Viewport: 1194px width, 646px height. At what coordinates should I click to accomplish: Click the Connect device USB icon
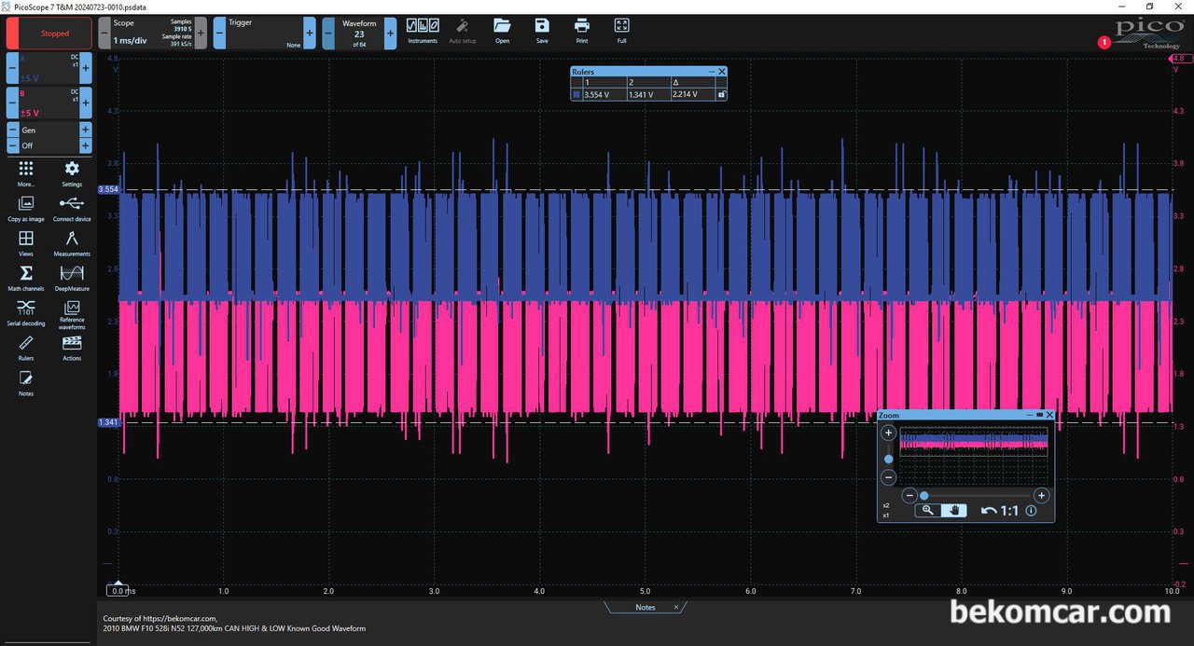[x=72, y=208]
